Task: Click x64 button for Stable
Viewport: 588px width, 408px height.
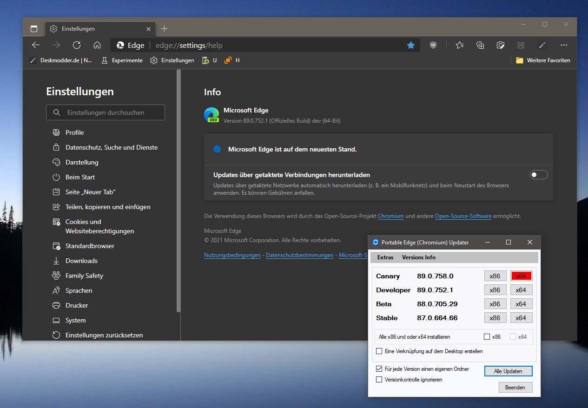Action: (521, 318)
